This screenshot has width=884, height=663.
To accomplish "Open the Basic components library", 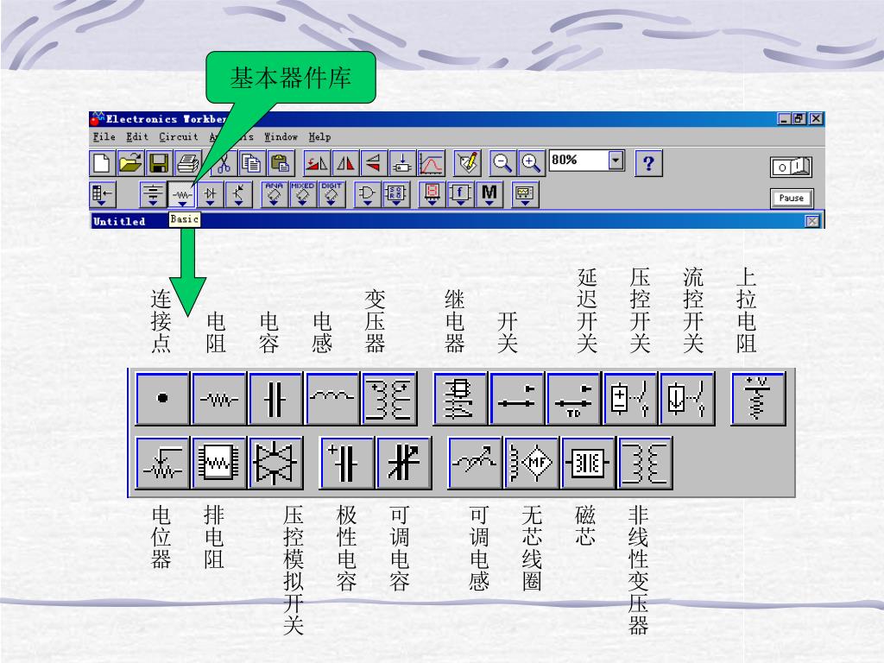I will (x=182, y=194).
